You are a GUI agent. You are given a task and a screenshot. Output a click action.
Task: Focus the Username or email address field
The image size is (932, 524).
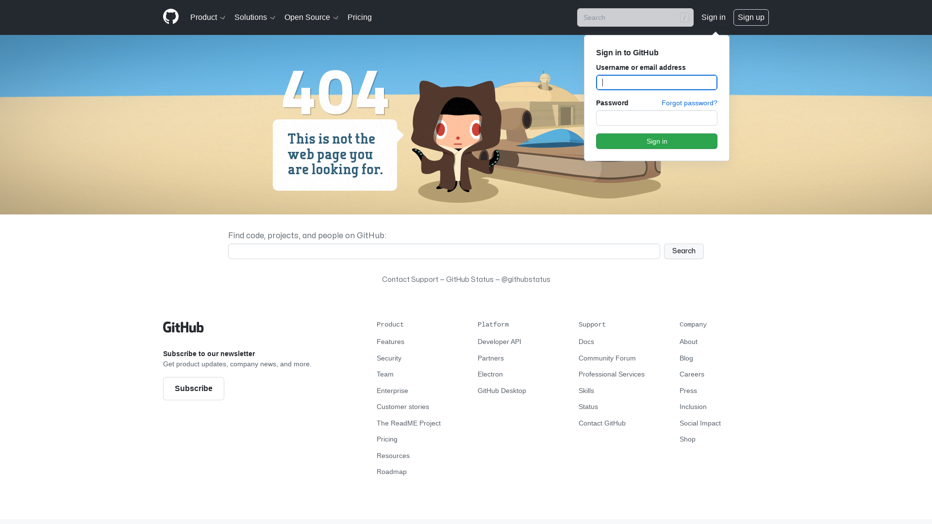[656, 82]
